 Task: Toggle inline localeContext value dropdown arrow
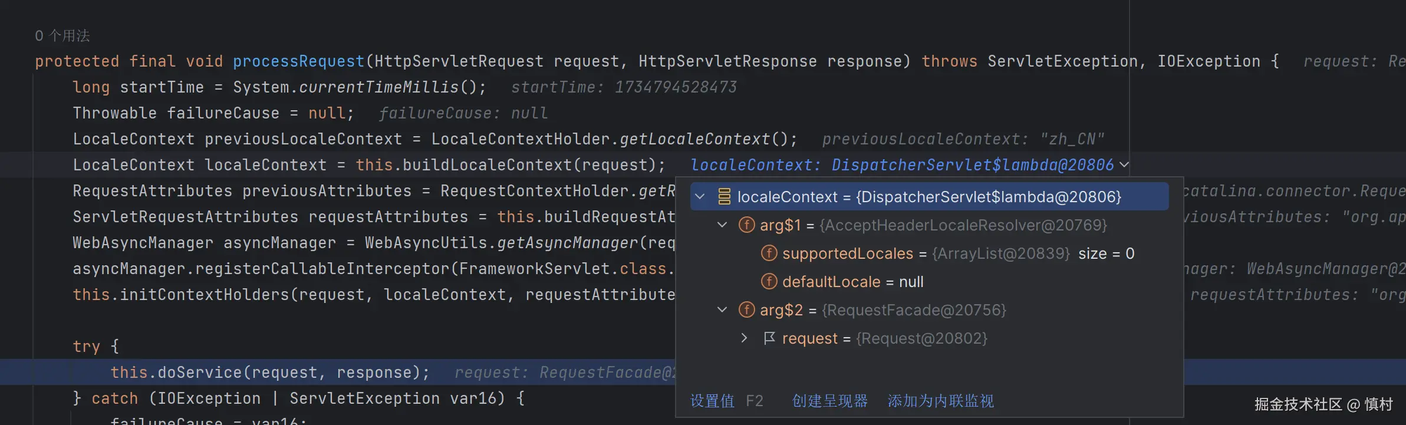pyautogui.click(x=1124, y=165)
